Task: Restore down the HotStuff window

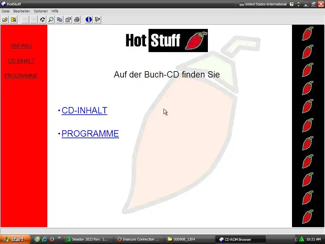Action: click(x=313, y=4)
